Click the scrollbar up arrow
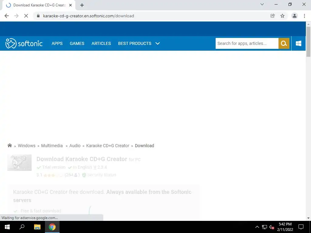This screenshot has width=311, height=233. pyautogui.click(x=309, y=24)
